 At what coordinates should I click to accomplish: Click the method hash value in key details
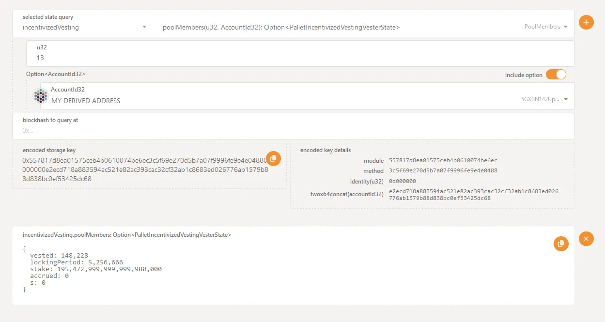click(x=443, y=171)
